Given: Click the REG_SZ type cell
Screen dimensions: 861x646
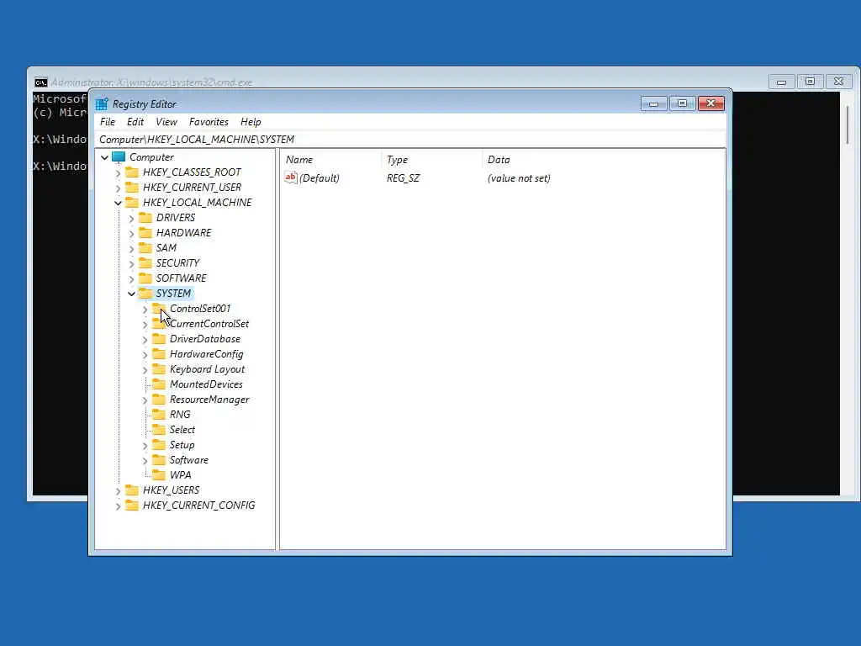Looking at the screenshot, I should pyautogui.click(x=403, y=178).
